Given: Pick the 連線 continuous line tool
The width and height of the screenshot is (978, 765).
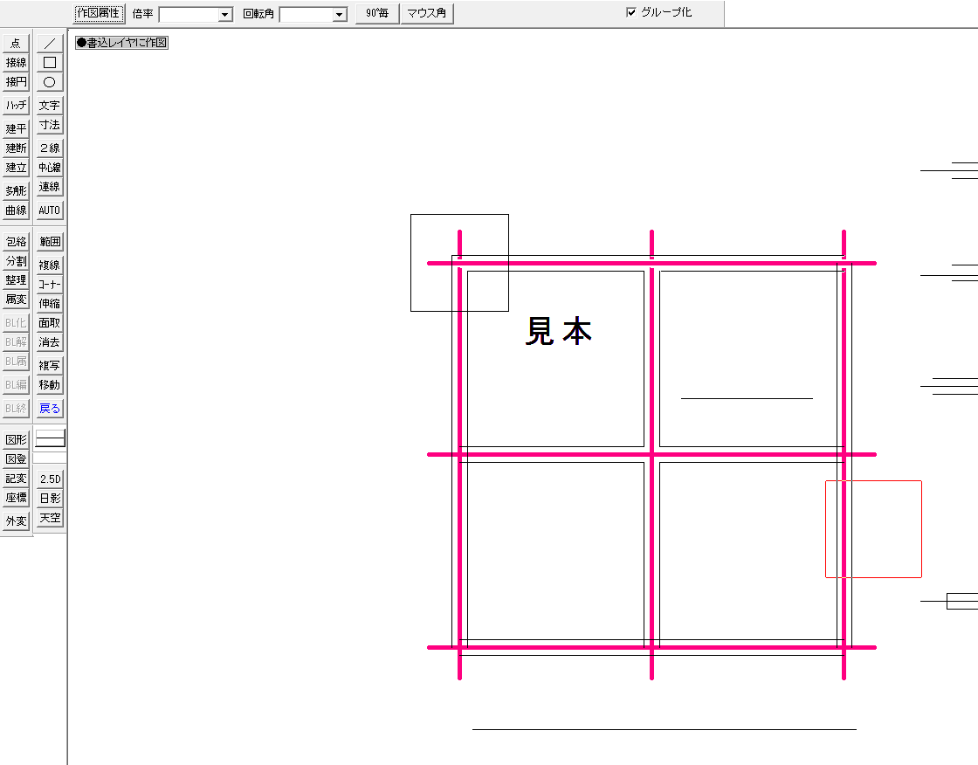Looking at the screenshot, I should point(50,187).
